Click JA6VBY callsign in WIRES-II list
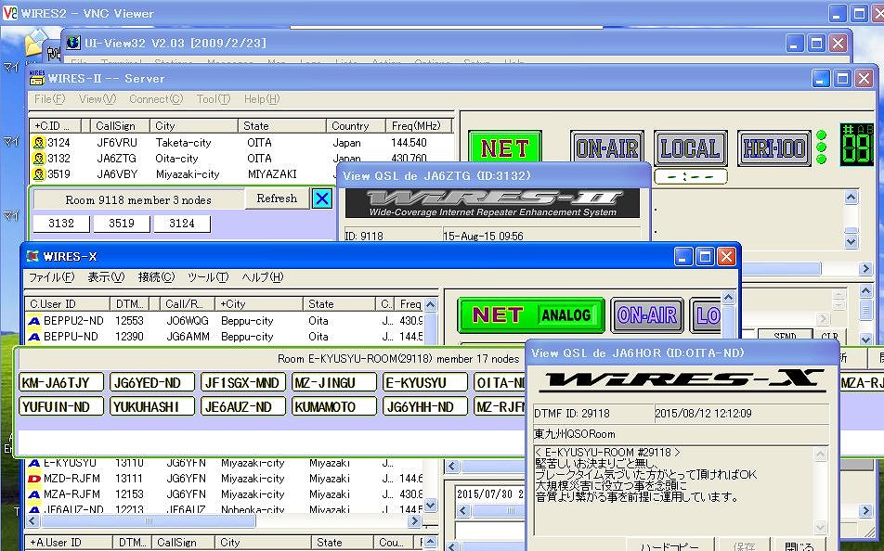Image resolution: width=884 pixels, height=551 pixels. [117, 174]
